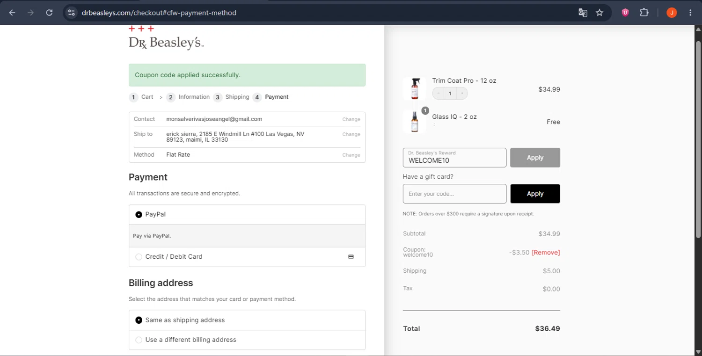
Task: Click the Tax amount $0.00
Action: pos(551,289)
